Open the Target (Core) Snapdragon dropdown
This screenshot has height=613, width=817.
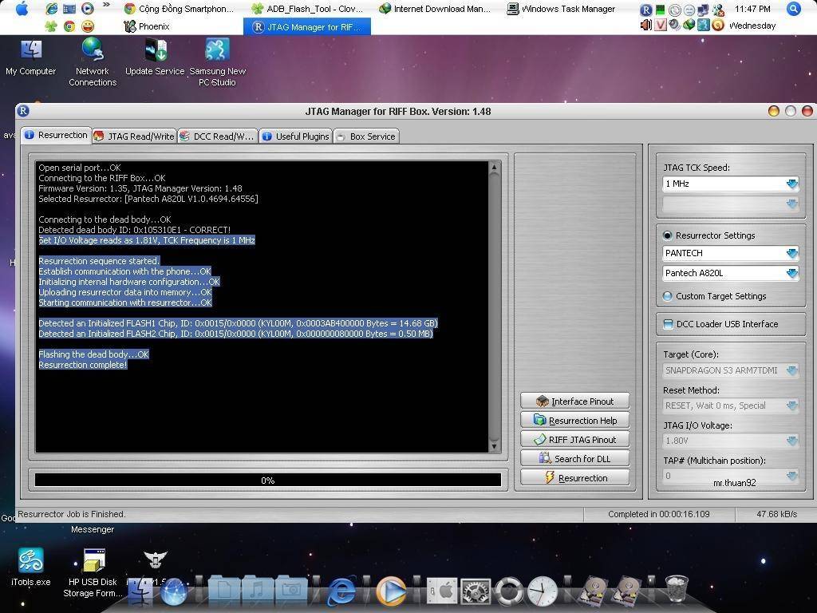click(x=731, y=370)
